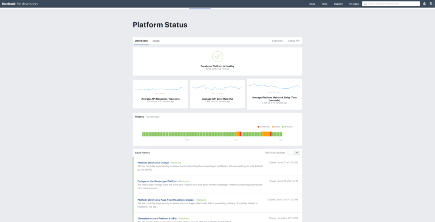
Task: Click the 'Facebook Platform is Healthy' text
Action: pos(217,66)
